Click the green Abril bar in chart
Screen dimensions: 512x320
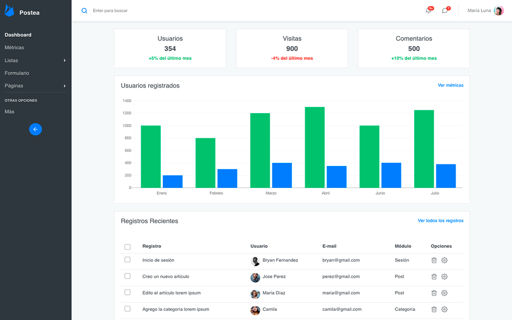point(315,147)
